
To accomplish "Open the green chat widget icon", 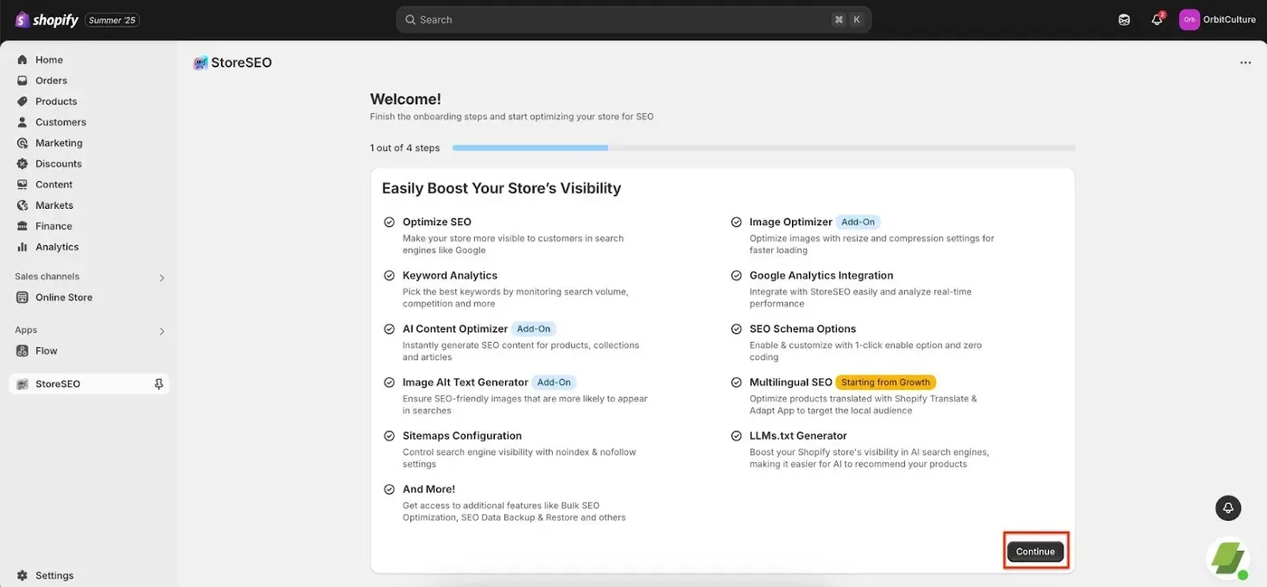I will click(x=1228, y=558).
